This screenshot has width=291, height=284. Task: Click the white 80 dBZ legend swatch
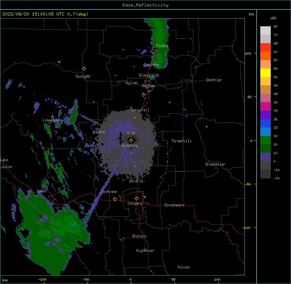265,31
